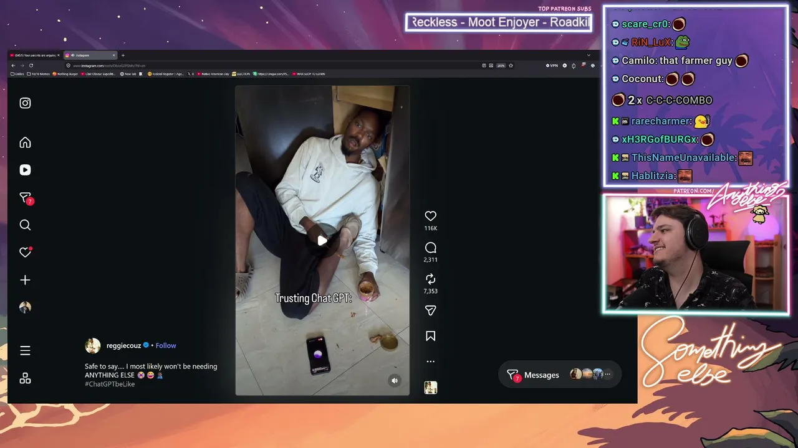Open the reel's three-dot options menu
The image size is (798, 448).
pyautogui.click(x=430, y=362)
